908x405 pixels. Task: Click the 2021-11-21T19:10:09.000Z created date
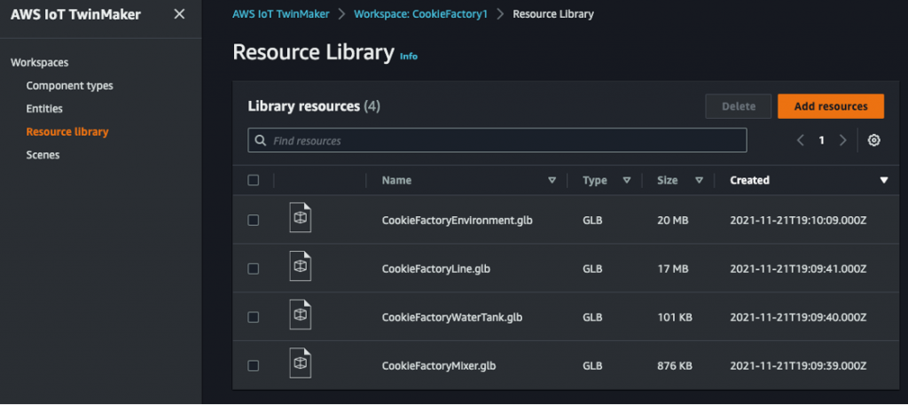[798, 221]
